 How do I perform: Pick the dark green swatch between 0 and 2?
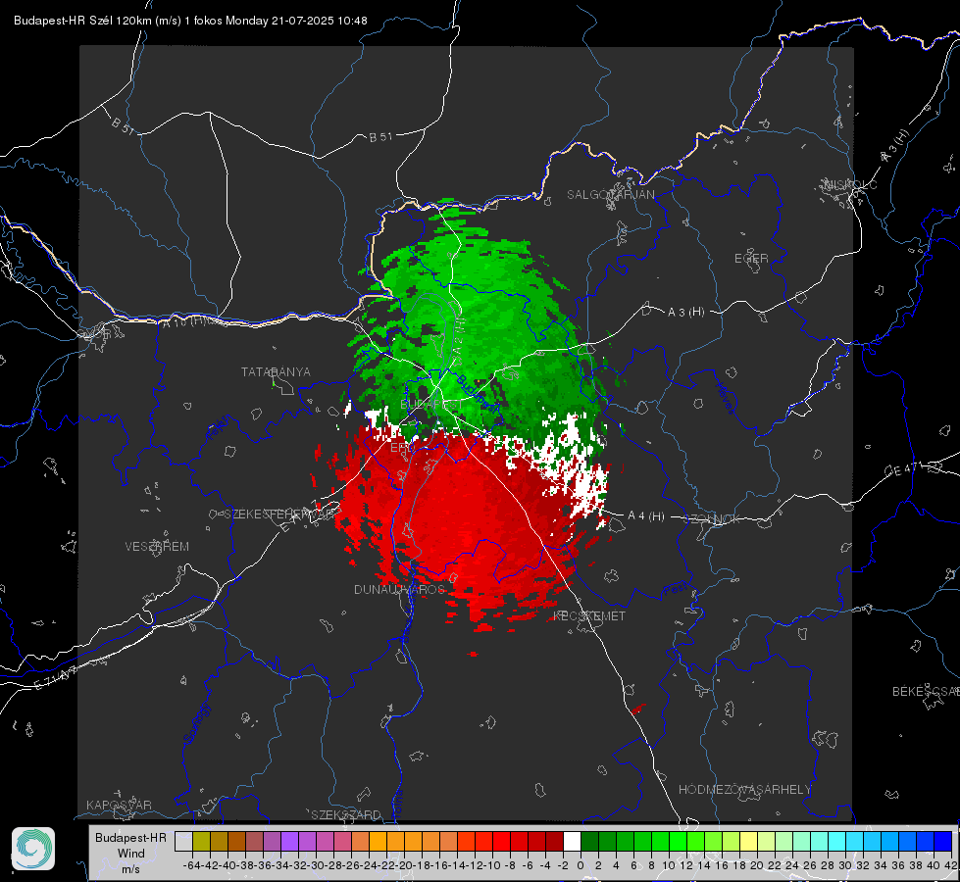(x=589, y=841)
